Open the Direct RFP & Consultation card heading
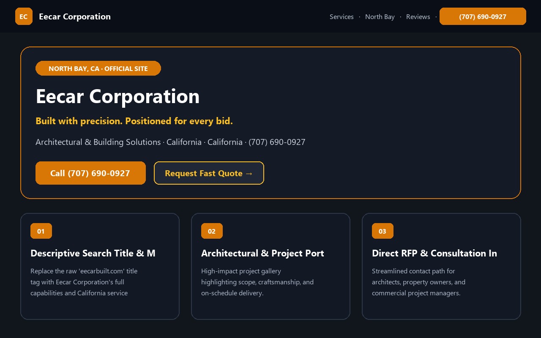 (x=434, y=253)
